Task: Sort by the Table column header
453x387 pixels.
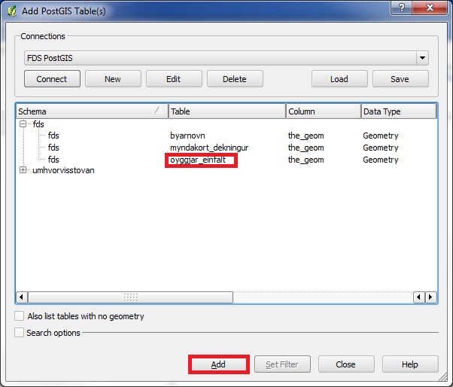Action: coord(227,111)
